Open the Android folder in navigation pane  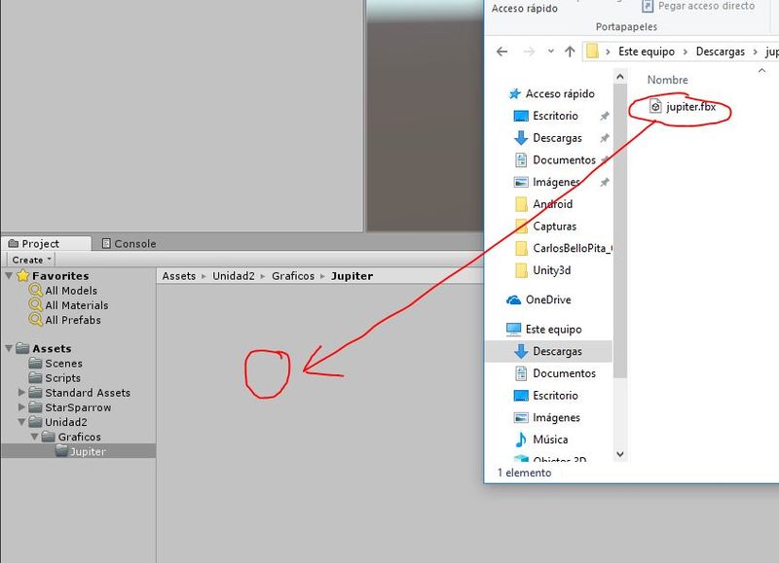point(552,204)
